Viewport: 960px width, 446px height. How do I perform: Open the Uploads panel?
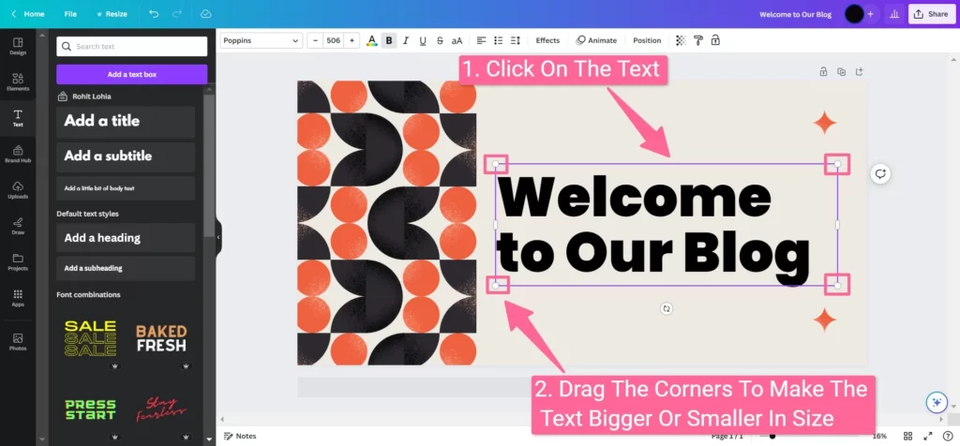tap(18, 189)
